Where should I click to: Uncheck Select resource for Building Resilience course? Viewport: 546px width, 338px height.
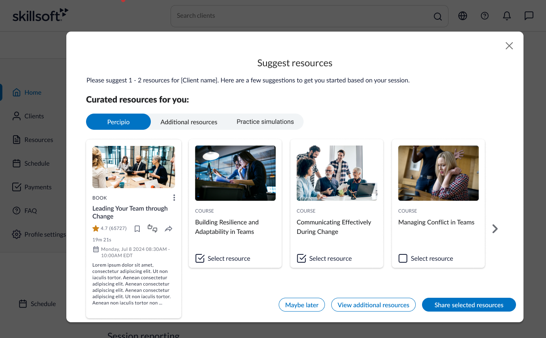[200, 258]
